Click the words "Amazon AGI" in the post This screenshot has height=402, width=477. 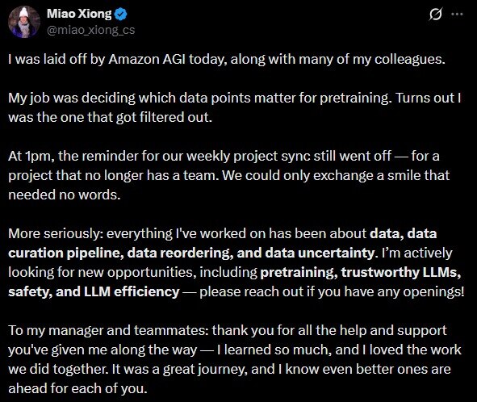pyautogui.click(x=147, y=59)
